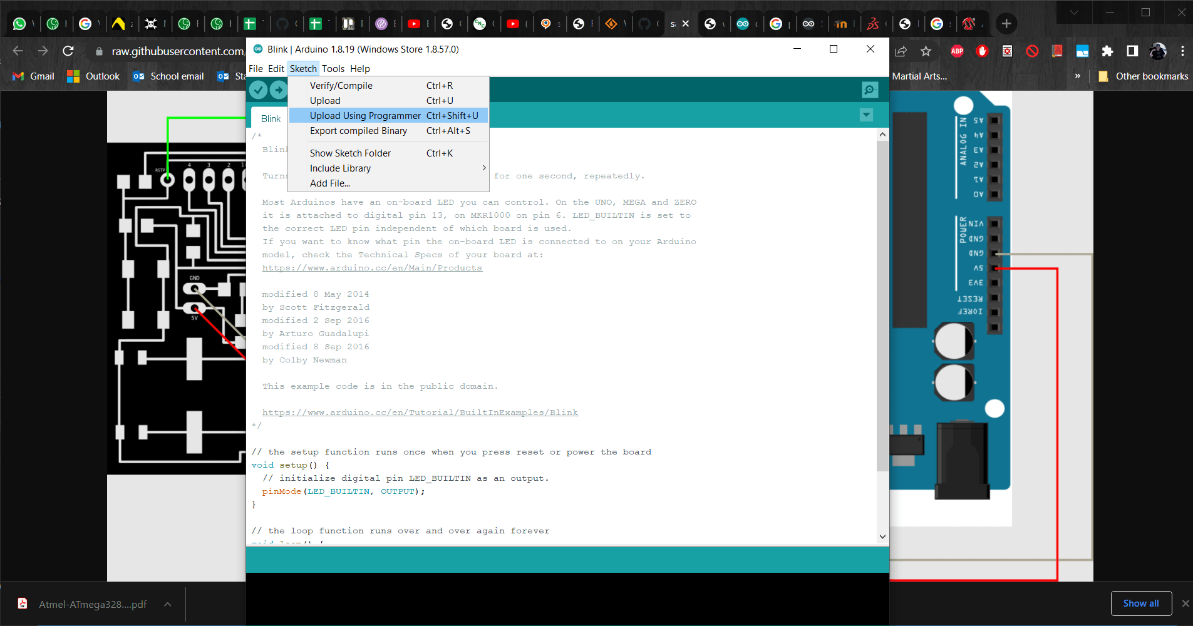Screen dimensions: 1193x626
Task: Open the ABP Adblock Plus extension
Action: tap(957, 51)
